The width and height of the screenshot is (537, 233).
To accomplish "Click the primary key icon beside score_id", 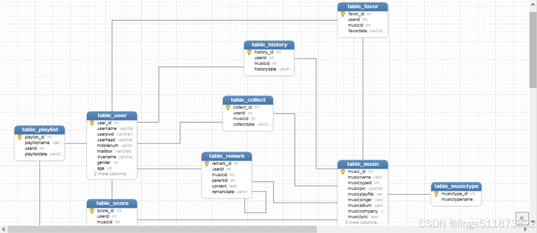I will [92, 211].
